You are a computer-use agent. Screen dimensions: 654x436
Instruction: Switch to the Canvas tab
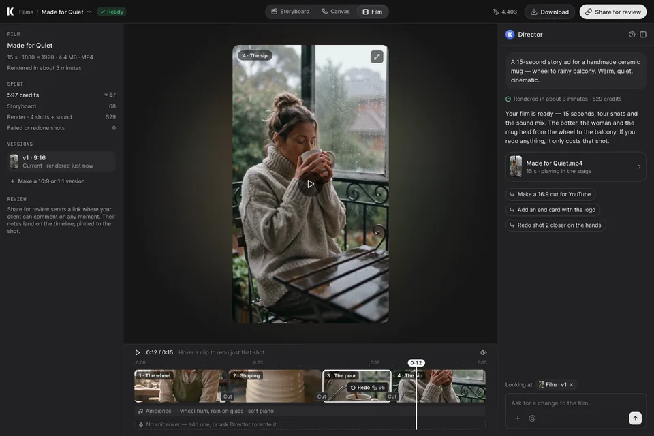[336, 12]
